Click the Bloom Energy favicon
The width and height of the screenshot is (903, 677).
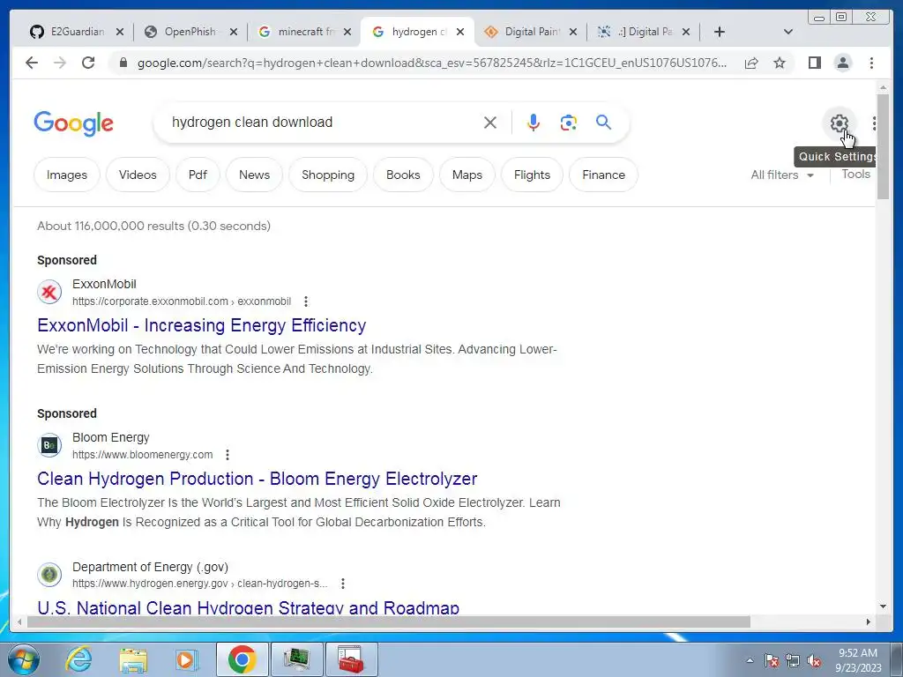(49, 445)
